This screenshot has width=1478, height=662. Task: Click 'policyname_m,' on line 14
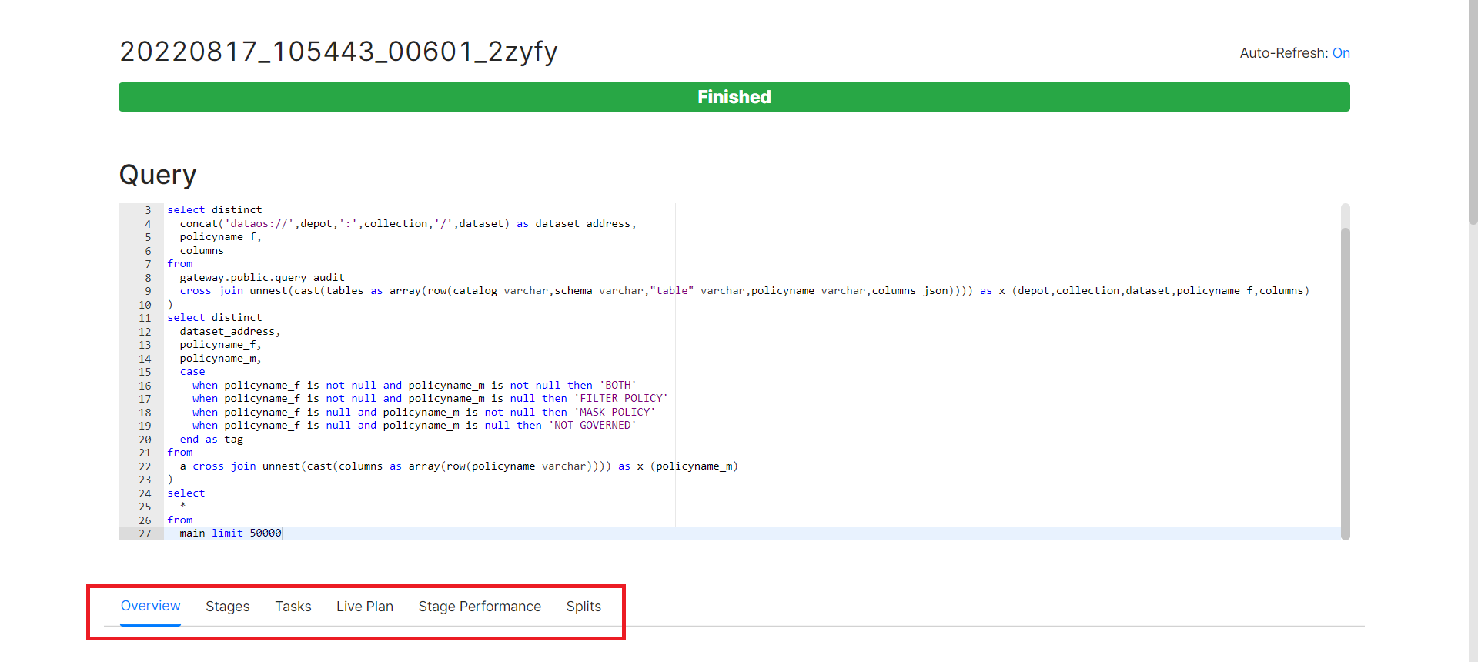coord(221,359)
